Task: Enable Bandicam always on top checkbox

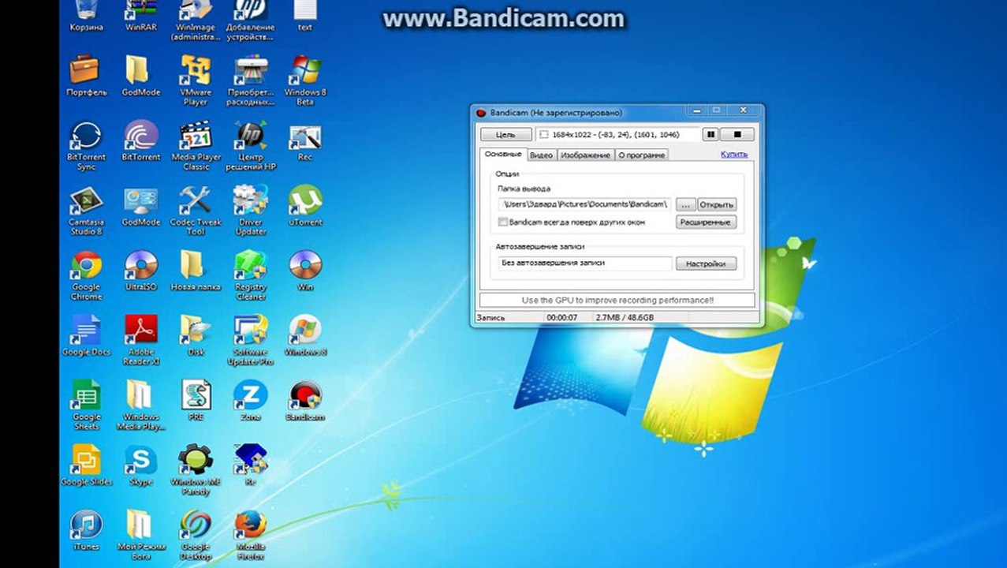Action: (503, 222)
